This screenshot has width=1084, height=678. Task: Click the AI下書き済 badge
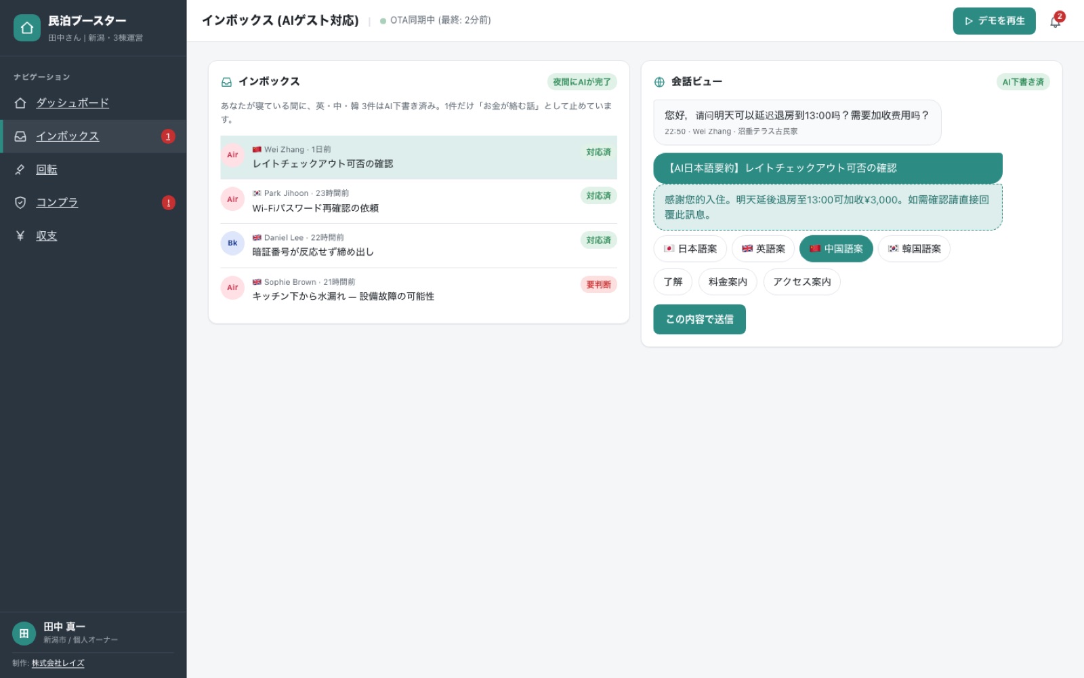(x=1023, y=82)
